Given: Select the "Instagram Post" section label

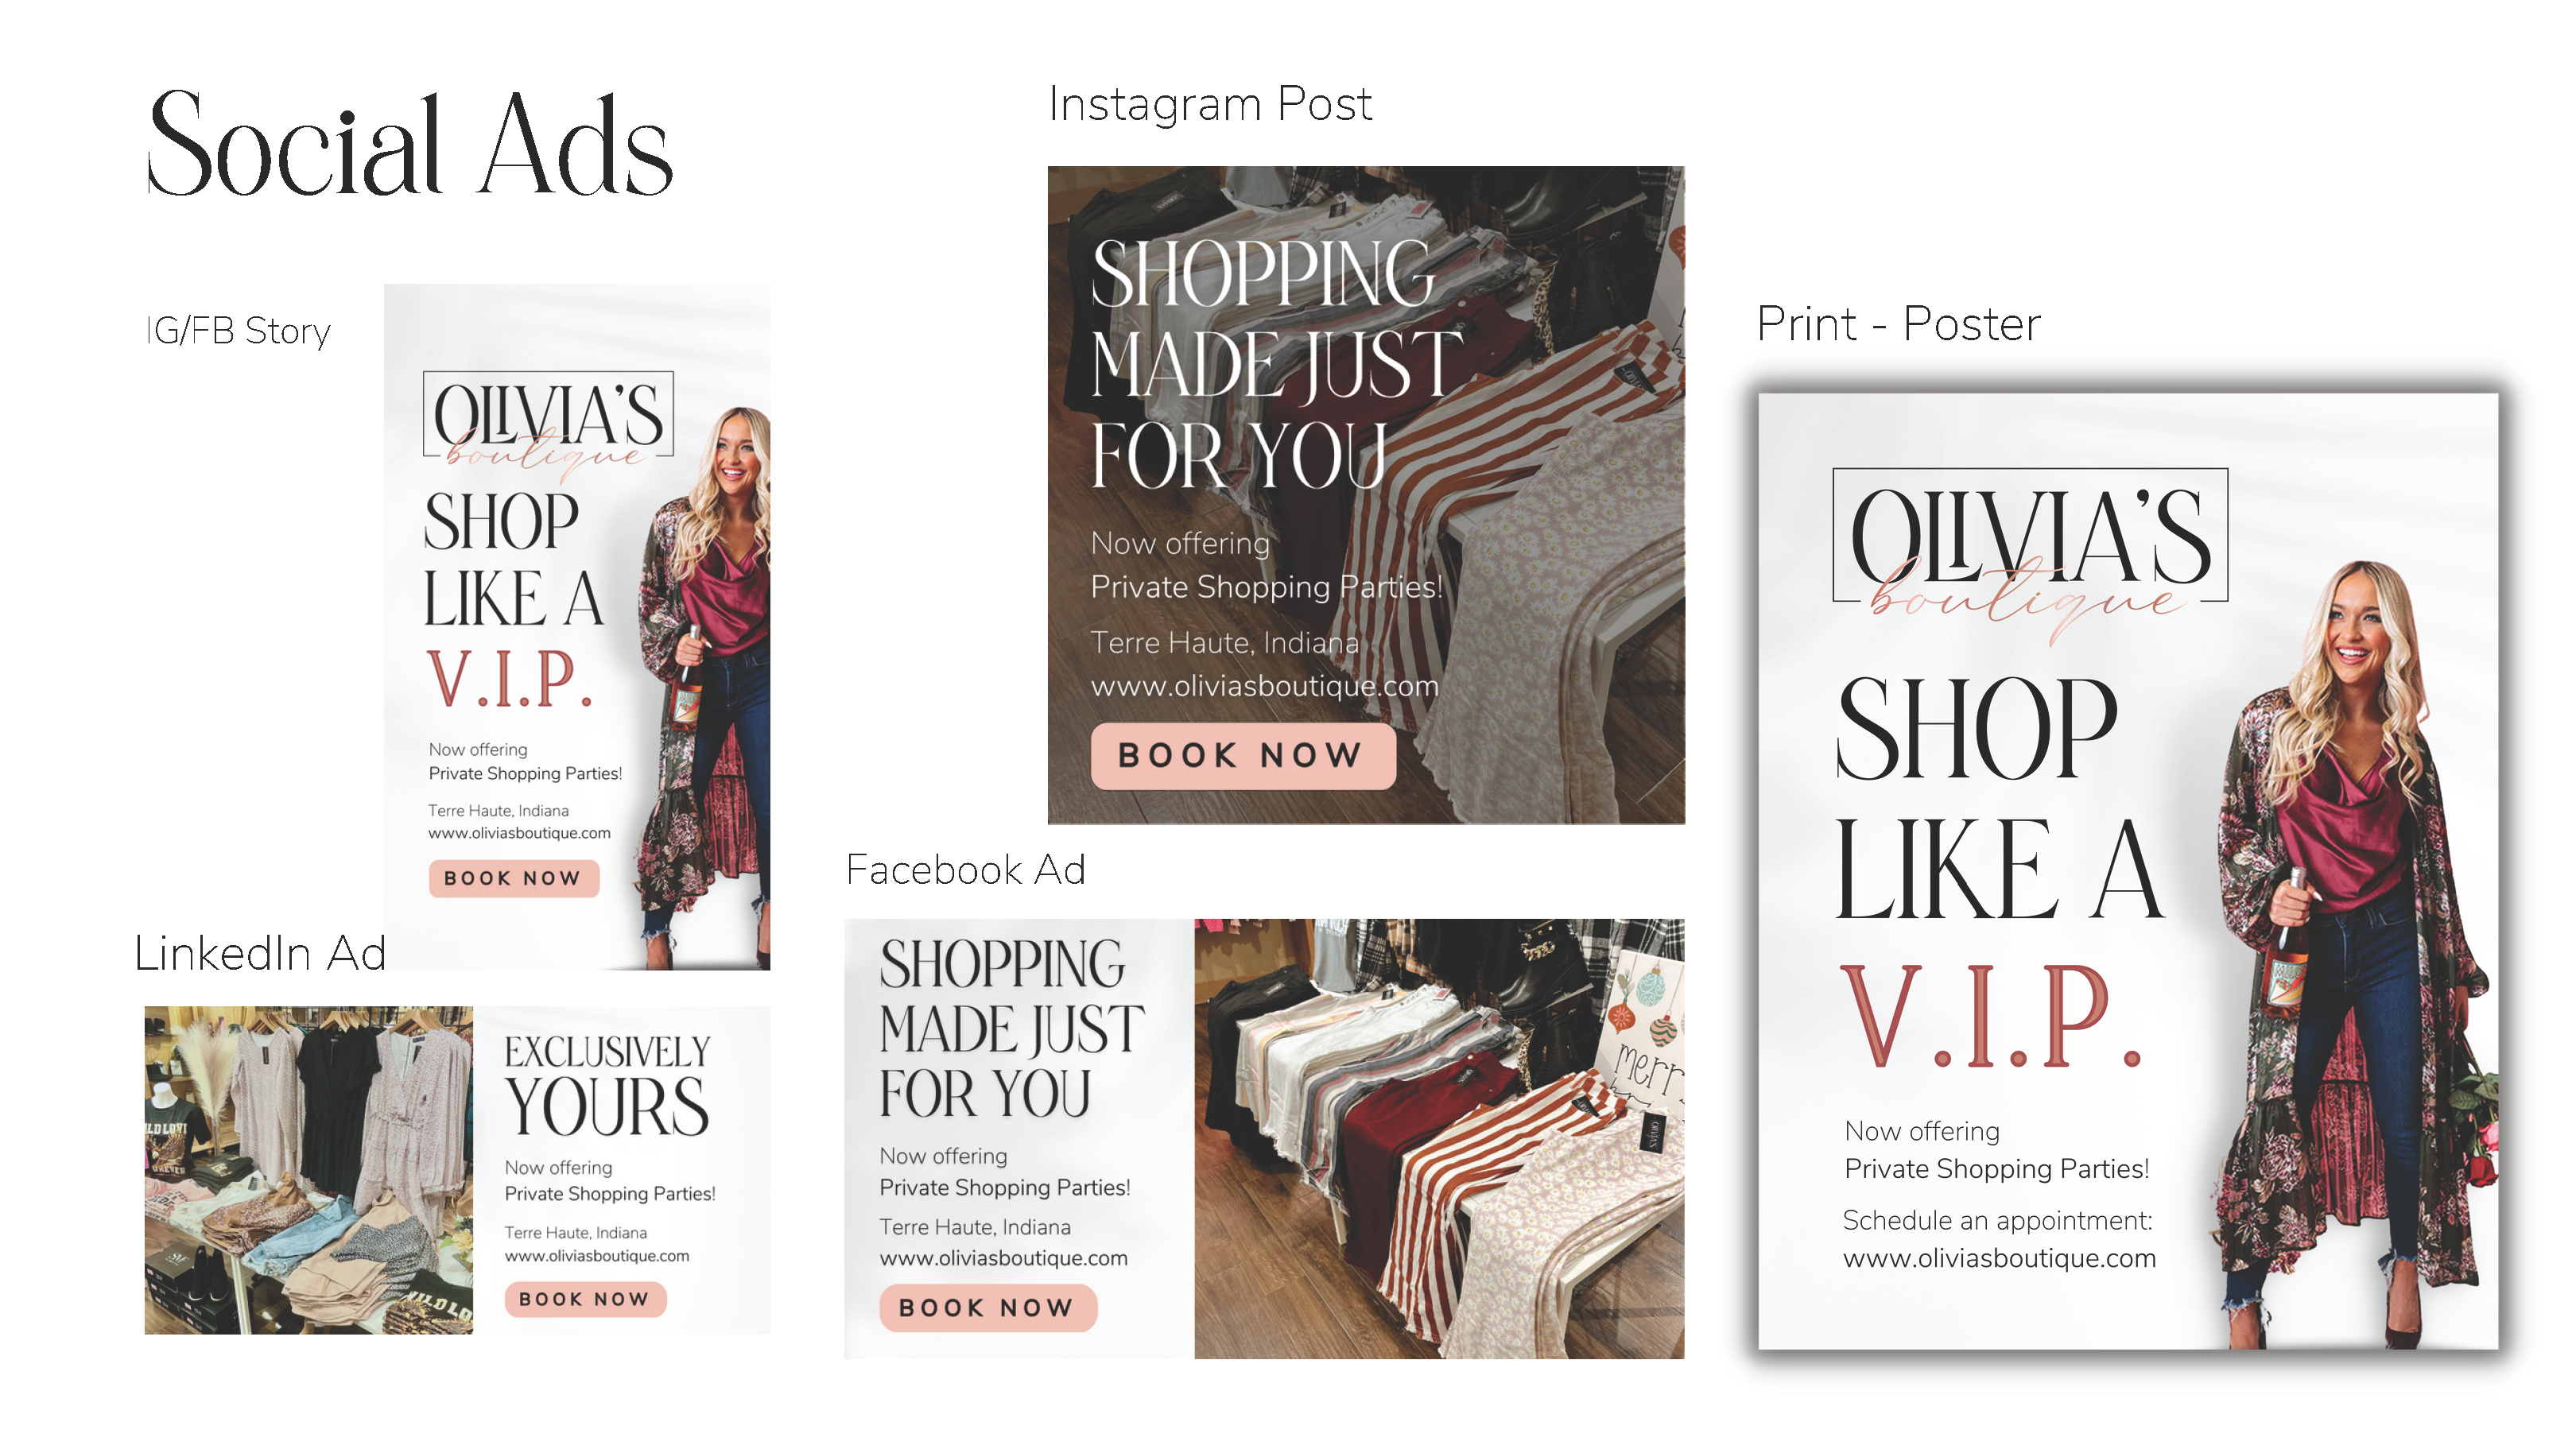Looking at the screenshot, I should [1210, 104].
